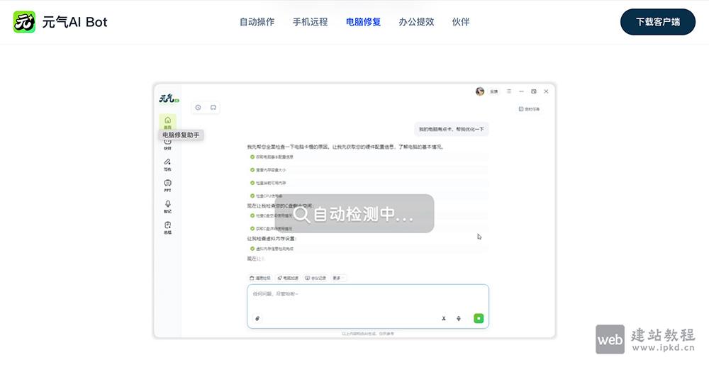Screen dimensions: 709x367
Task: Open the 伙伴 icon in the app sidebar
Action: click(x=168, y=145)
